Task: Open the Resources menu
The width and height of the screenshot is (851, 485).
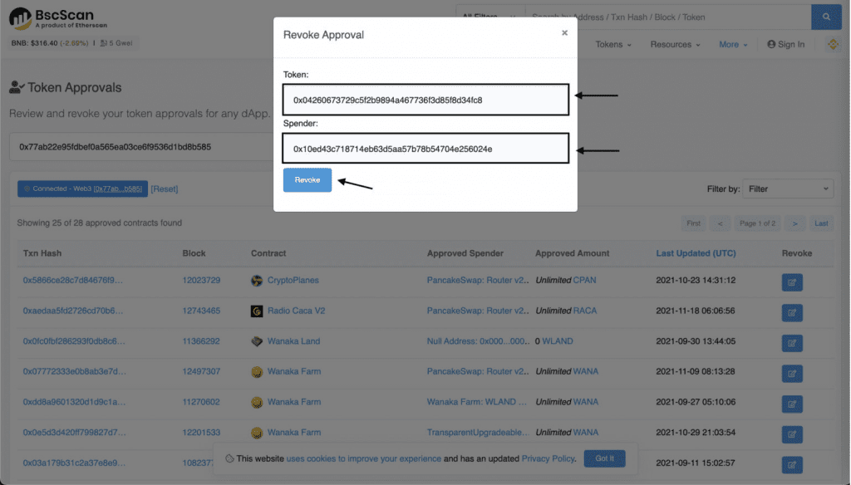Action: click(675, 45)
